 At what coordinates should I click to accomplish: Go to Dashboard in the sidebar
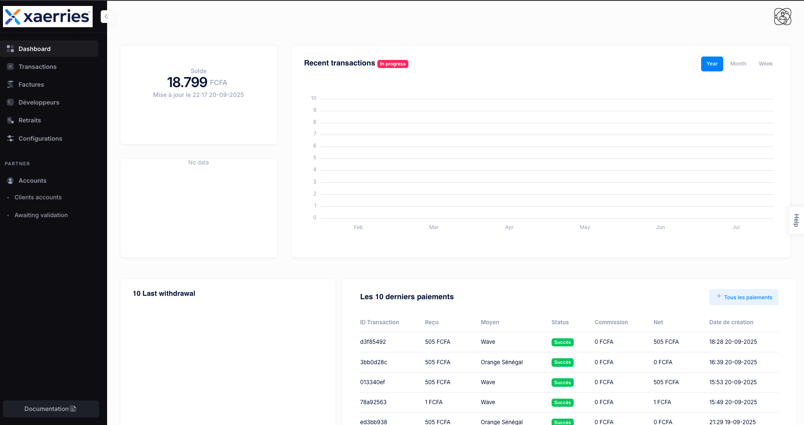34,48
